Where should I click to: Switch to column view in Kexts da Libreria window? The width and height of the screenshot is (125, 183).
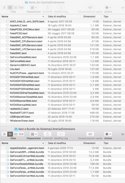(x=15, y=8)
